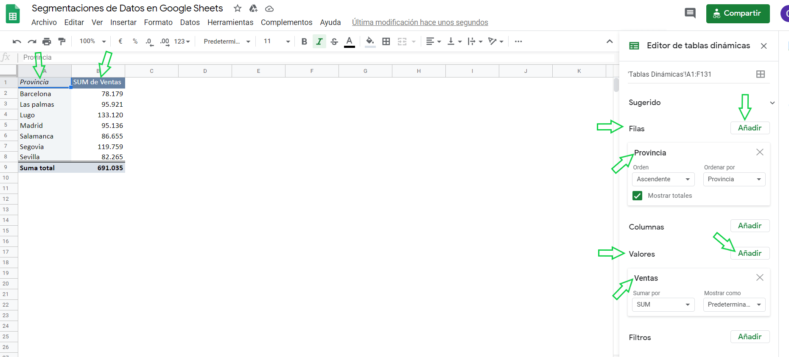The image size is (789, 357).
Task: Open the Archivo menu
Action: click(44, 22)
